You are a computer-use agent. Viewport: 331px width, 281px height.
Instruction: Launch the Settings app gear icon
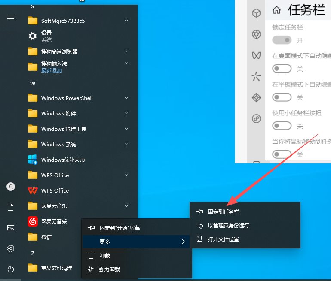click(x=33, y=36)
